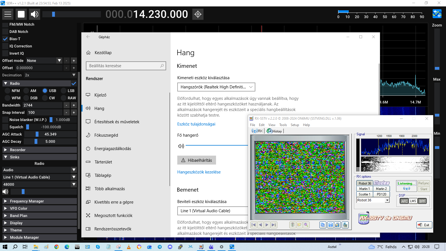The image size is (446, 251).
Task: Click the save image floppy disk icon
Action: [x=330, y=225]
